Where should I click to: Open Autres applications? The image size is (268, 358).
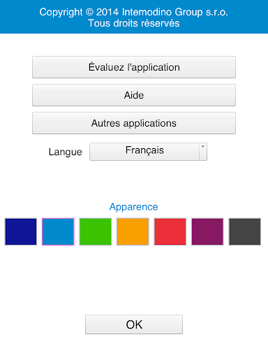pos(134,123)
